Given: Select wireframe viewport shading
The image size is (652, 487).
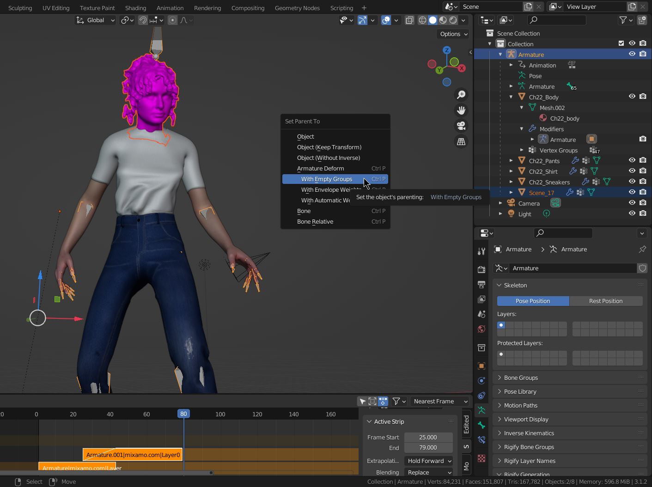Looking at the screenshot, I should [x=422, y=20].
